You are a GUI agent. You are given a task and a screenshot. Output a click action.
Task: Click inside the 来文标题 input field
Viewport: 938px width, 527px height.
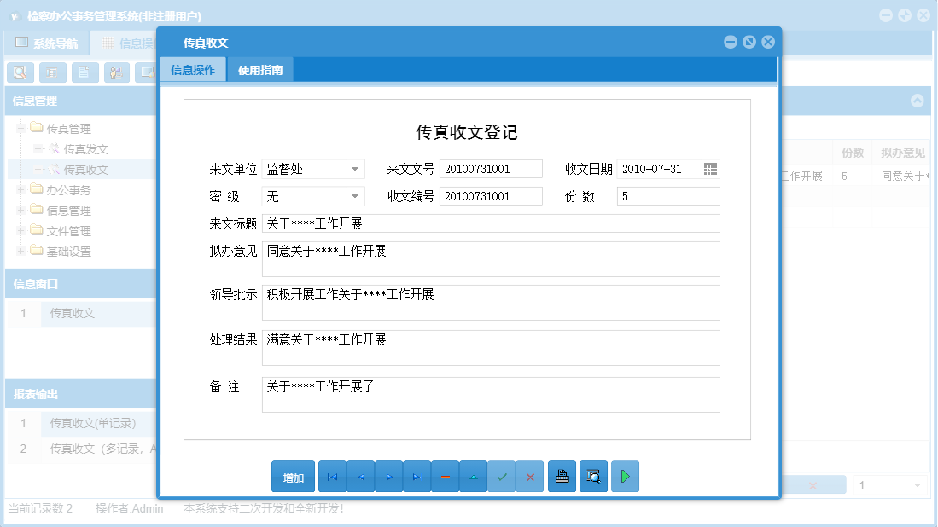click(491, 223)
